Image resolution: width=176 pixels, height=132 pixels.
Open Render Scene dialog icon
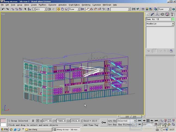point(156,9)
